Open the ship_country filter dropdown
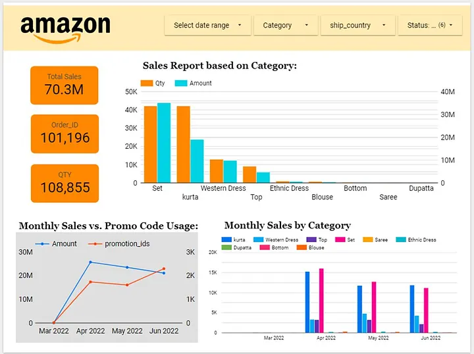The height and width of the screenshot is (354, 474). 357,26
